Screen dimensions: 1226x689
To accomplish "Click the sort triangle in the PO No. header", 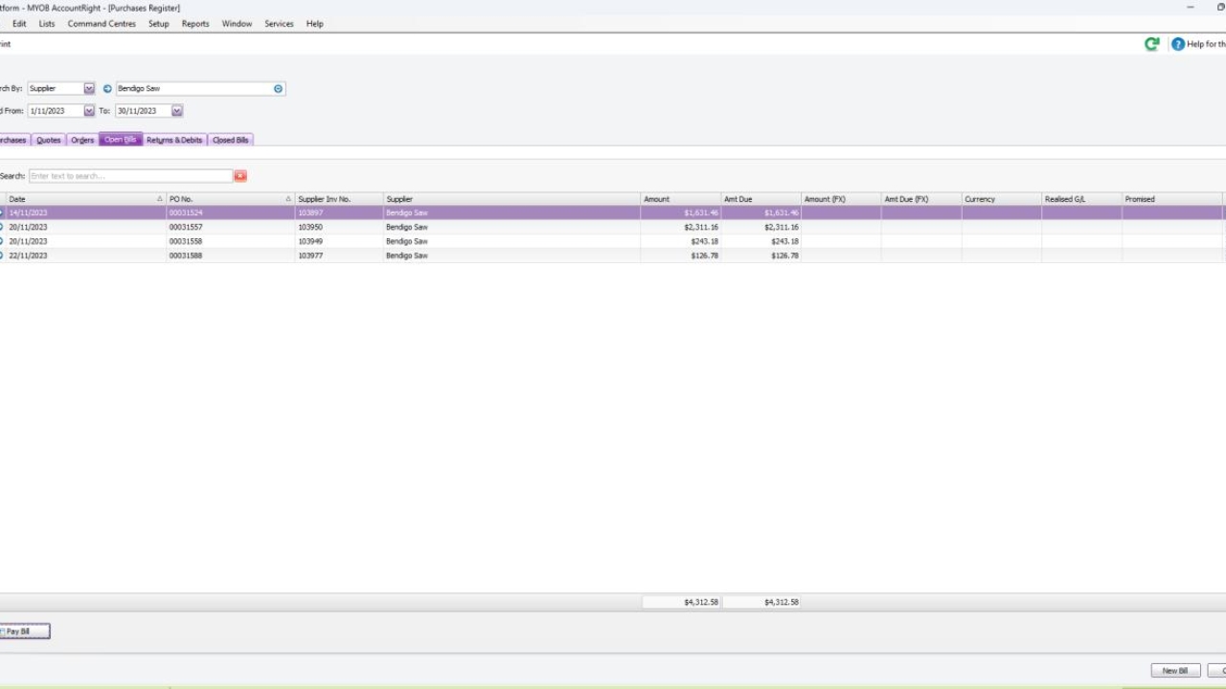I will pos(288,199).
